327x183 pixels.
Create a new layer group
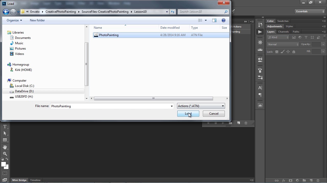(x=304, y=180)
